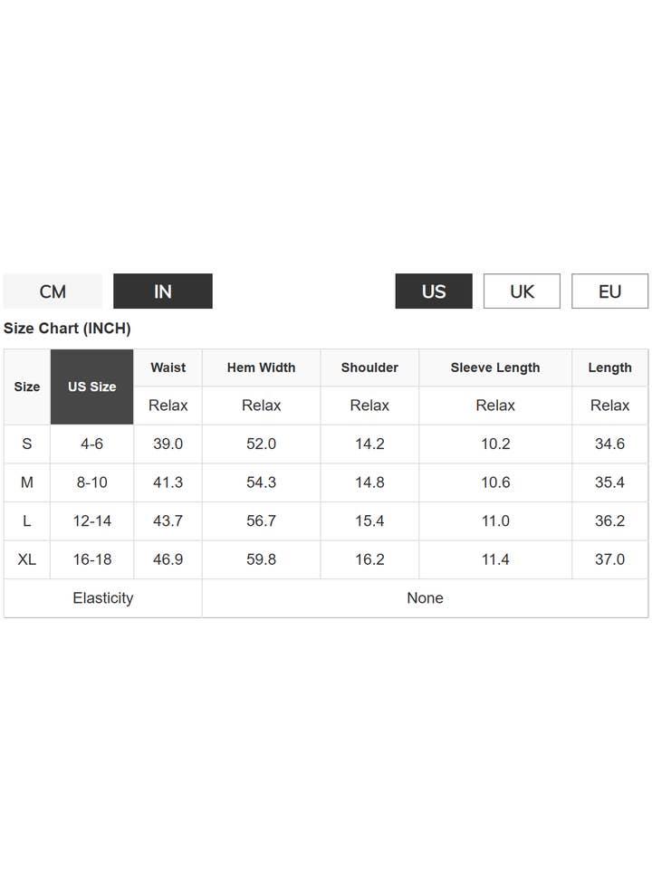This screenshot has height=869, width=652.
Task: Click the Hem Width column header
Action: coord(261,368)
